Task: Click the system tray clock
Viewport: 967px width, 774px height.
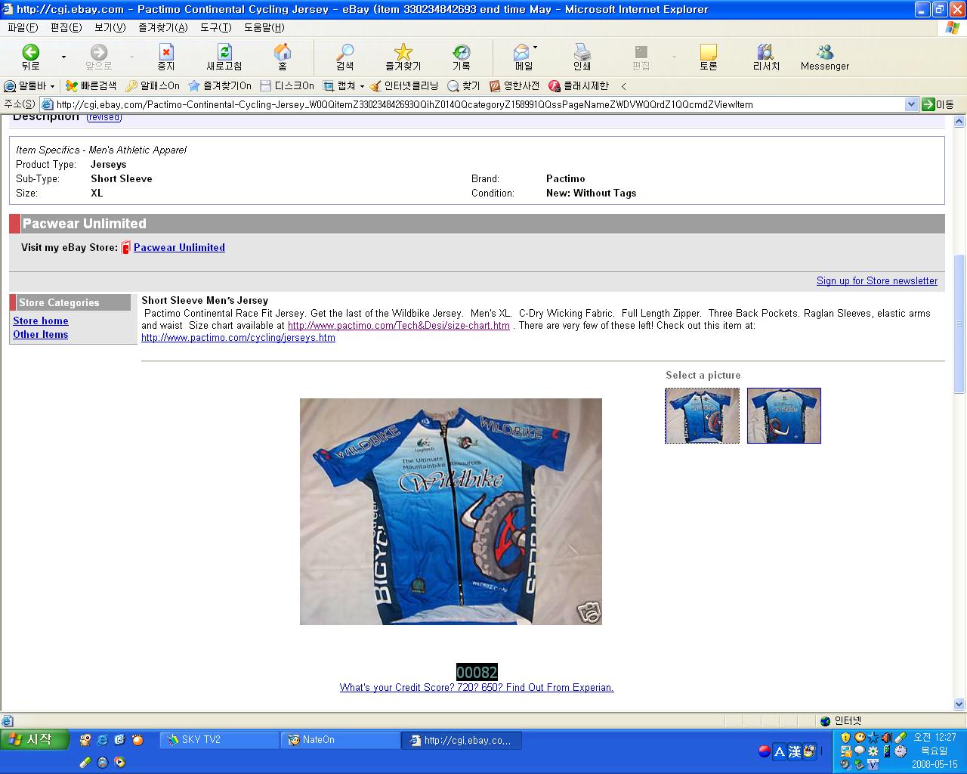Action: coord(935,737)
